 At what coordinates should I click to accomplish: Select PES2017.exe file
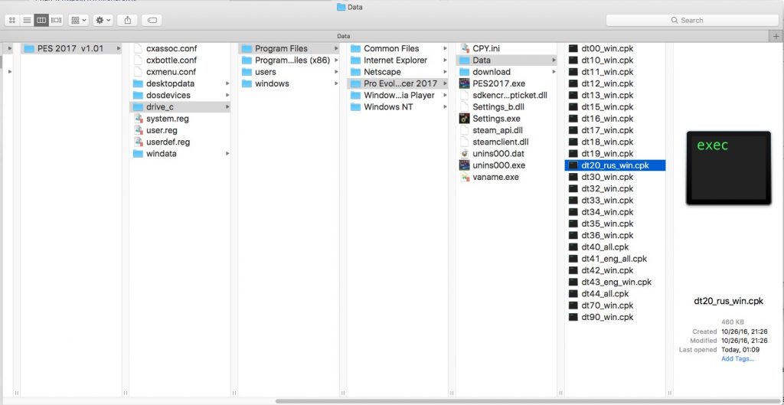[x=498, y=83]
